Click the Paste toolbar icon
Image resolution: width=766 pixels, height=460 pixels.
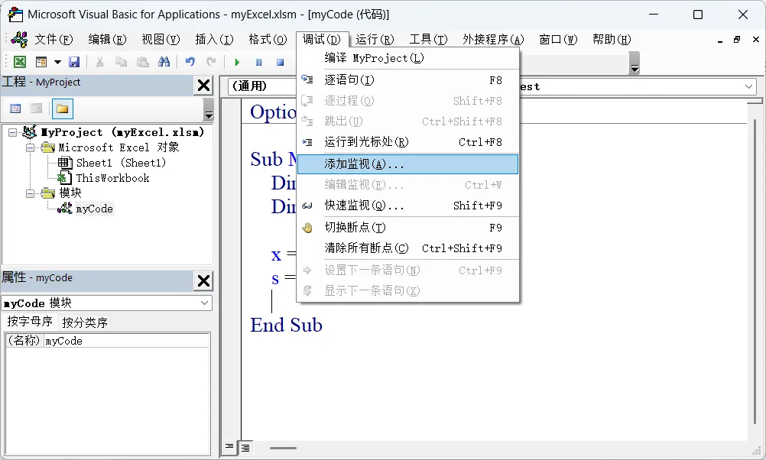143,62
